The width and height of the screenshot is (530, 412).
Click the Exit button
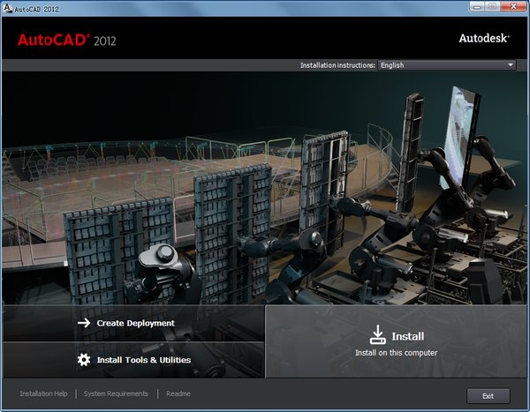[x=488, y=396]
